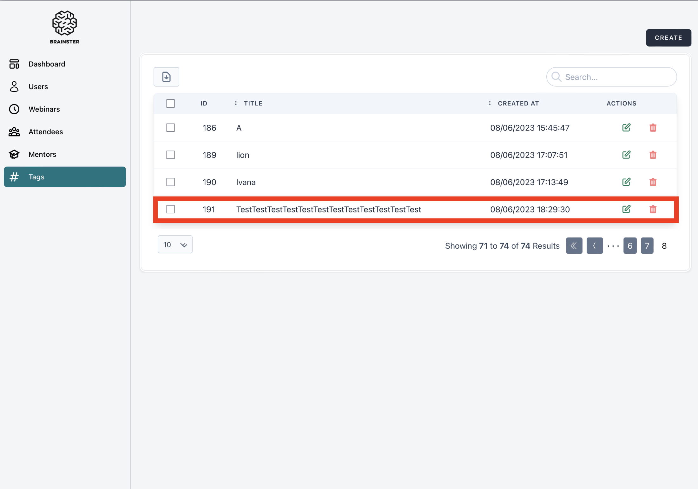Open the Webinars menu item

coord(44,109)
